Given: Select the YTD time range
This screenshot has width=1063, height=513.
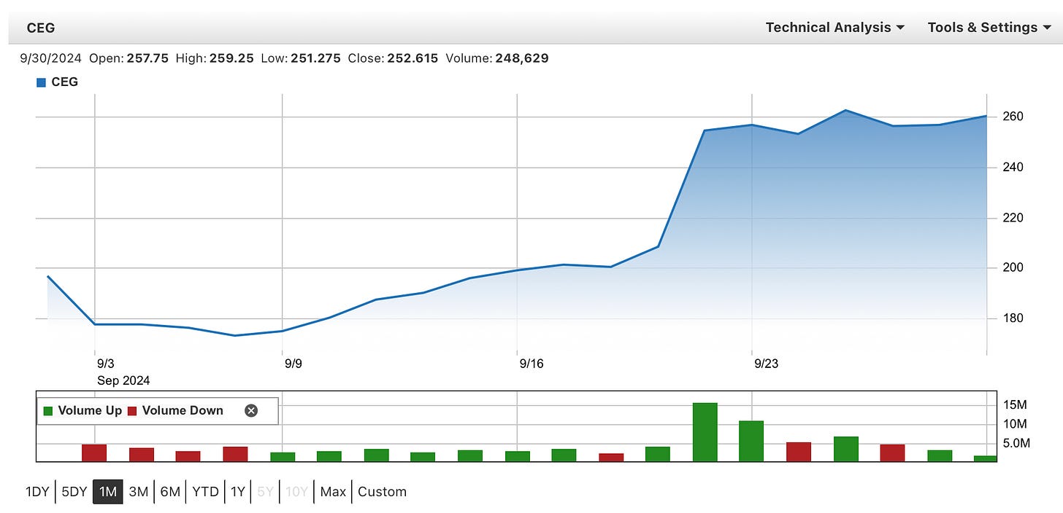Looking at the screenshot, I should (205, 492).
